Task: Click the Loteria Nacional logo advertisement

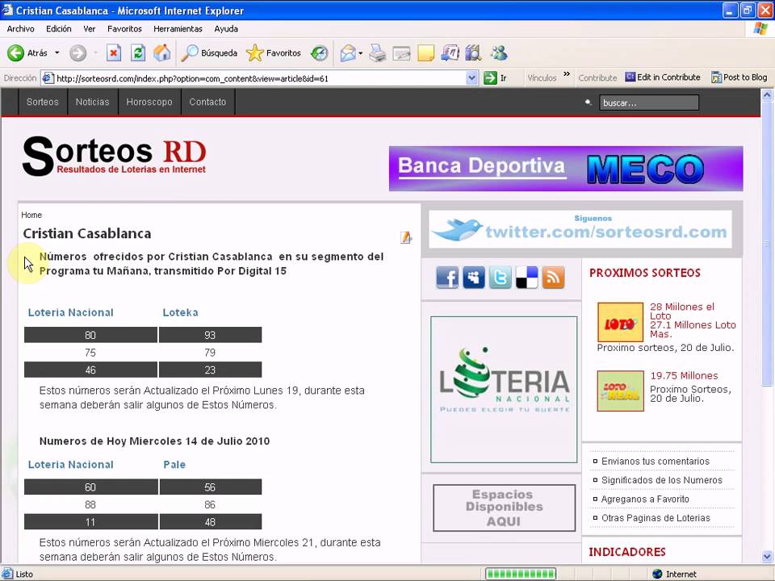Action: 504,389
